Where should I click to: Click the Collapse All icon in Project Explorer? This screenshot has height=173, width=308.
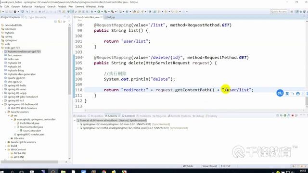click(x=56, y=22)
